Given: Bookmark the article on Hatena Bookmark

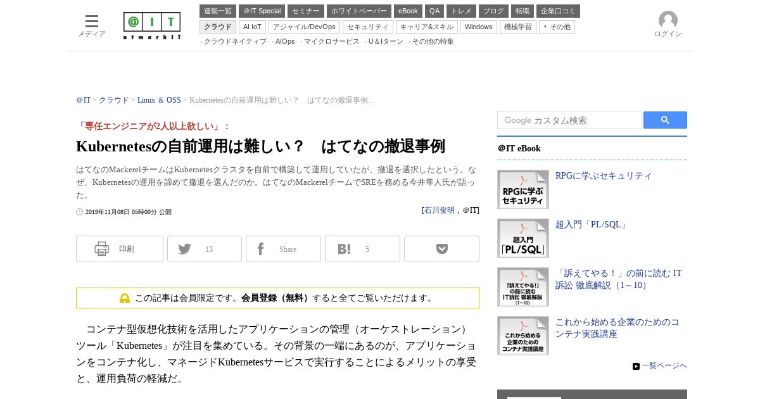Looking at the screenshot, I should click(362, 249).
